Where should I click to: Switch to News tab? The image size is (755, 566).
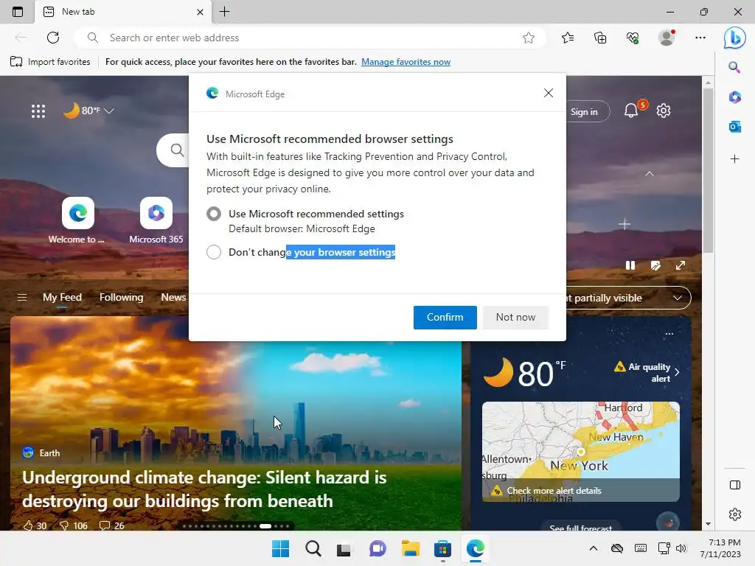tap(173, 298)
